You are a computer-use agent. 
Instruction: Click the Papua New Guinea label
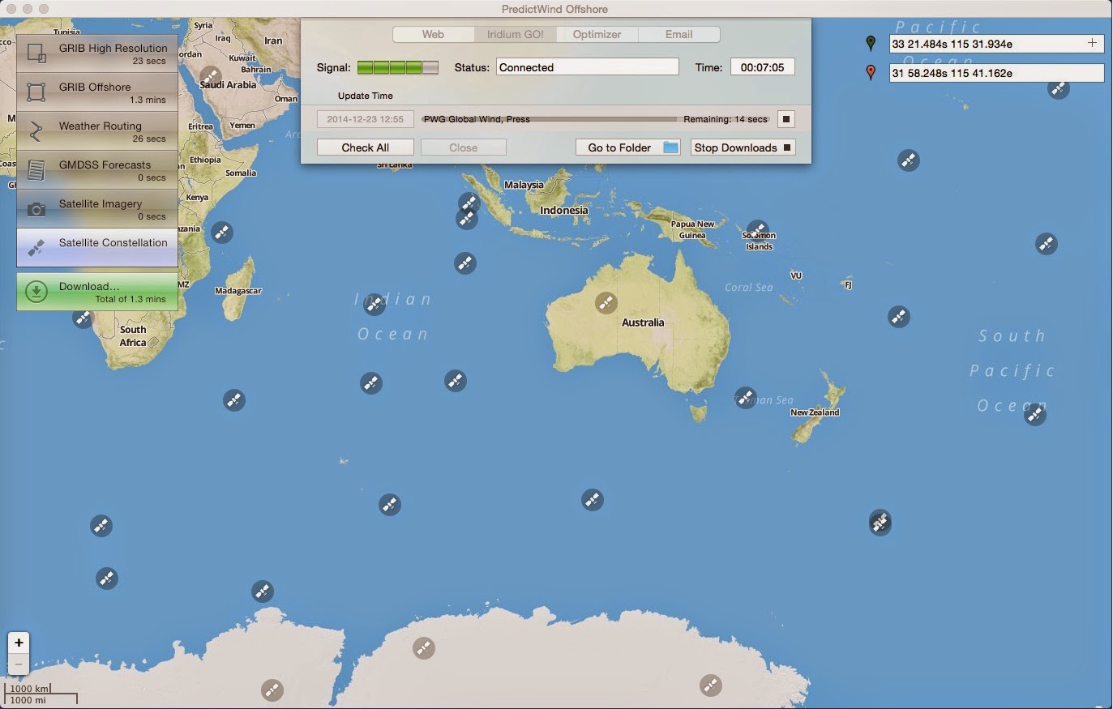(693, 229)
